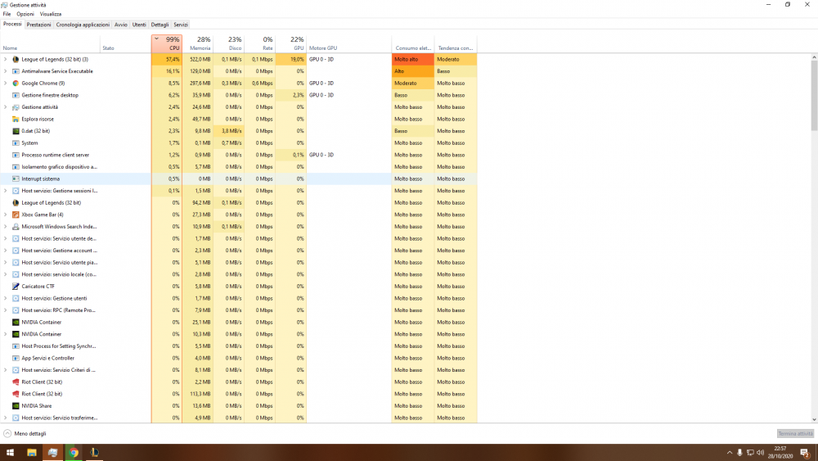Click the volume icon in system tray
Viewport: 818px width, 461px height.
tap(760, 453)
